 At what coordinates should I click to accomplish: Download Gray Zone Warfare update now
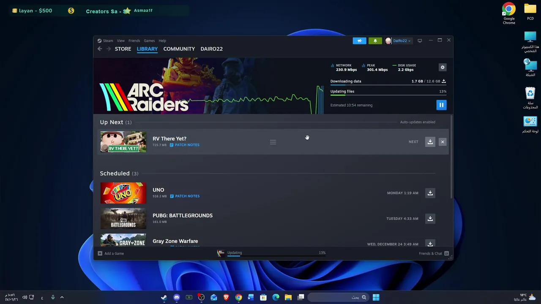pos(430,244)
